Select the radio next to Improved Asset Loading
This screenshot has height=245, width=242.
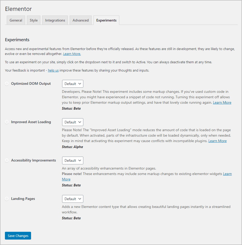(7, 122)
